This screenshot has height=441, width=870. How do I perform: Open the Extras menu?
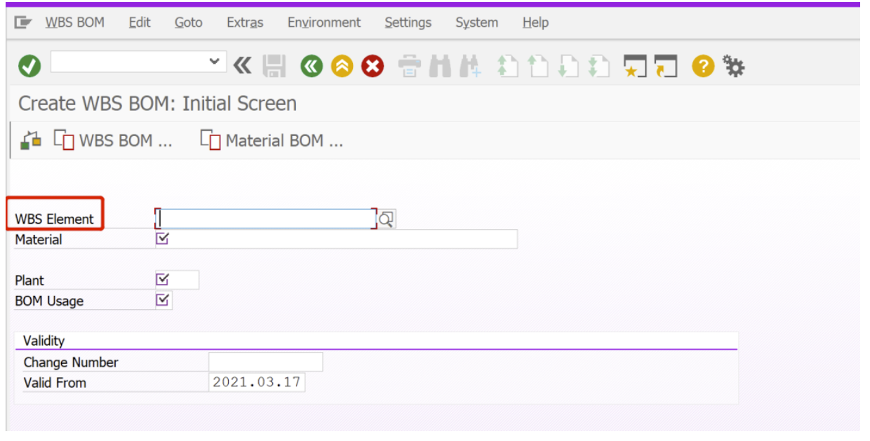[244, 22]
